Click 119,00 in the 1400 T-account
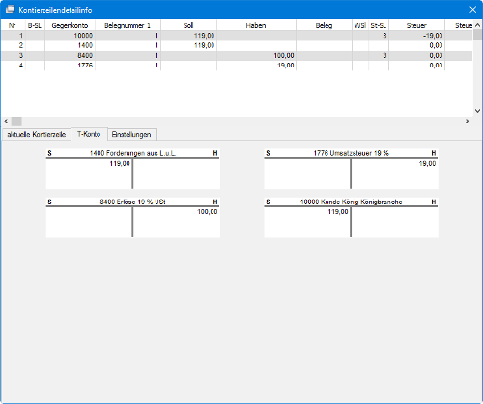The image size is (483, 404). [x=120, y=164]
